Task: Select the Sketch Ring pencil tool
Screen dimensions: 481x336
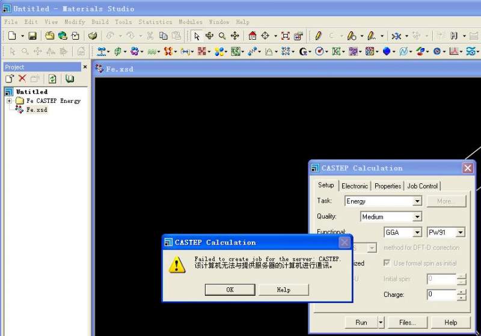Action: coord(351,36)
